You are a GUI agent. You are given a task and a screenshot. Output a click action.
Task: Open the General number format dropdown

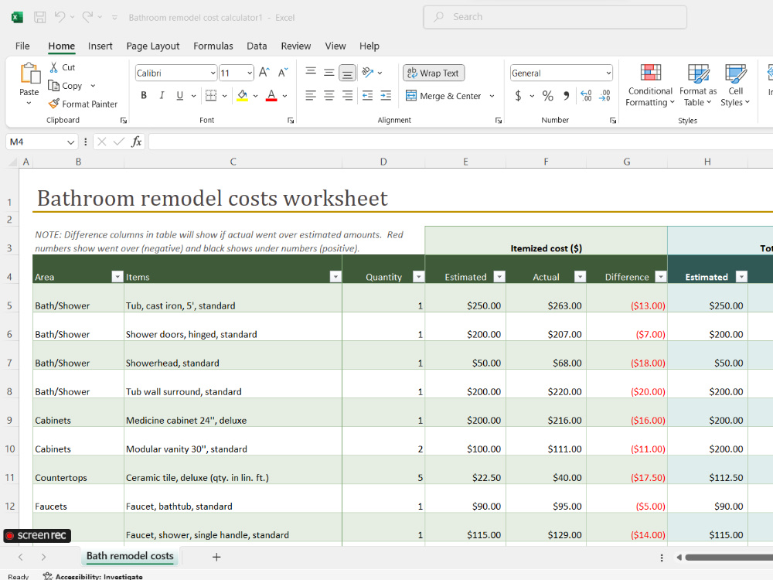point(608,73)
